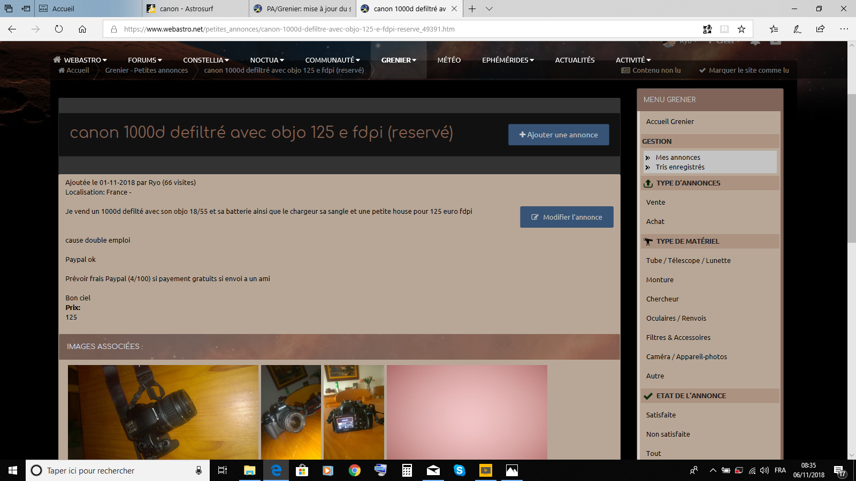
Task: Expand the CONSTELLIA dropdown menu
Action: (206, 60)
